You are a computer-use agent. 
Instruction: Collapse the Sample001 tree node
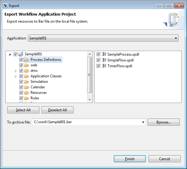click(x=10, y=54)
